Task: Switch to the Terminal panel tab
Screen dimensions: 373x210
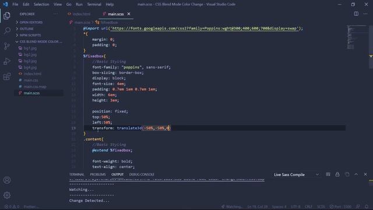Action: [76, 174]
